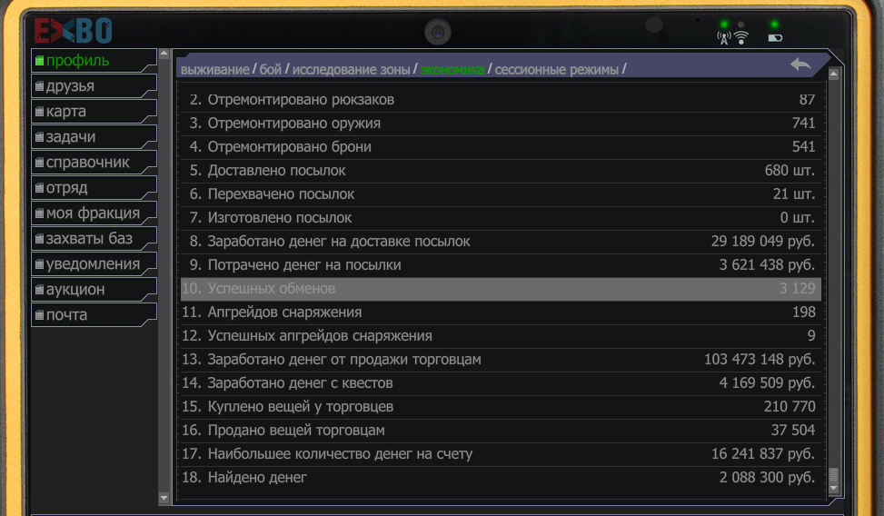Click the back arrow icon

pos(800,64)
